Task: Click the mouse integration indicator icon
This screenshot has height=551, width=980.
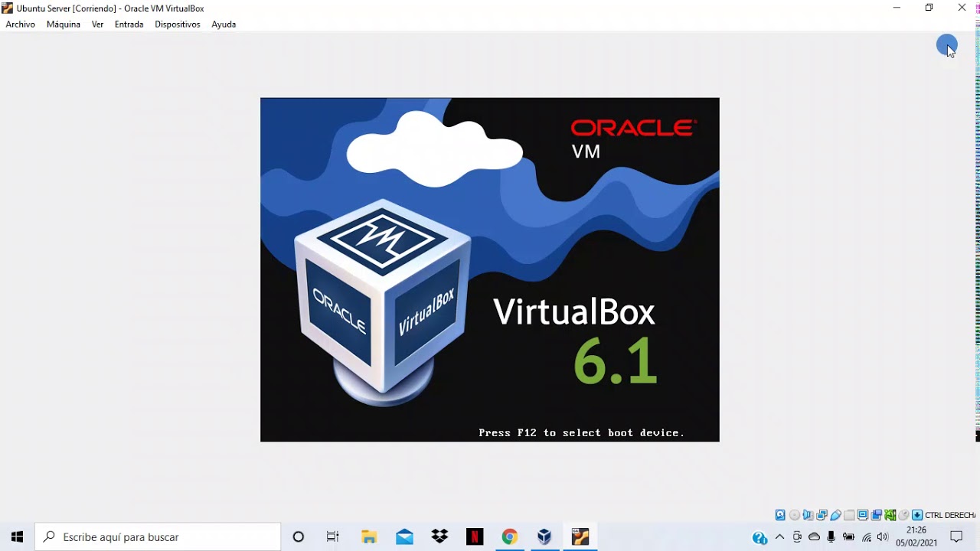Action: [903, 515]
